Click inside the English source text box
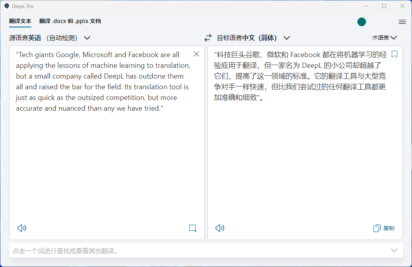Screen dimensions: 412x267 pos(107,143)
